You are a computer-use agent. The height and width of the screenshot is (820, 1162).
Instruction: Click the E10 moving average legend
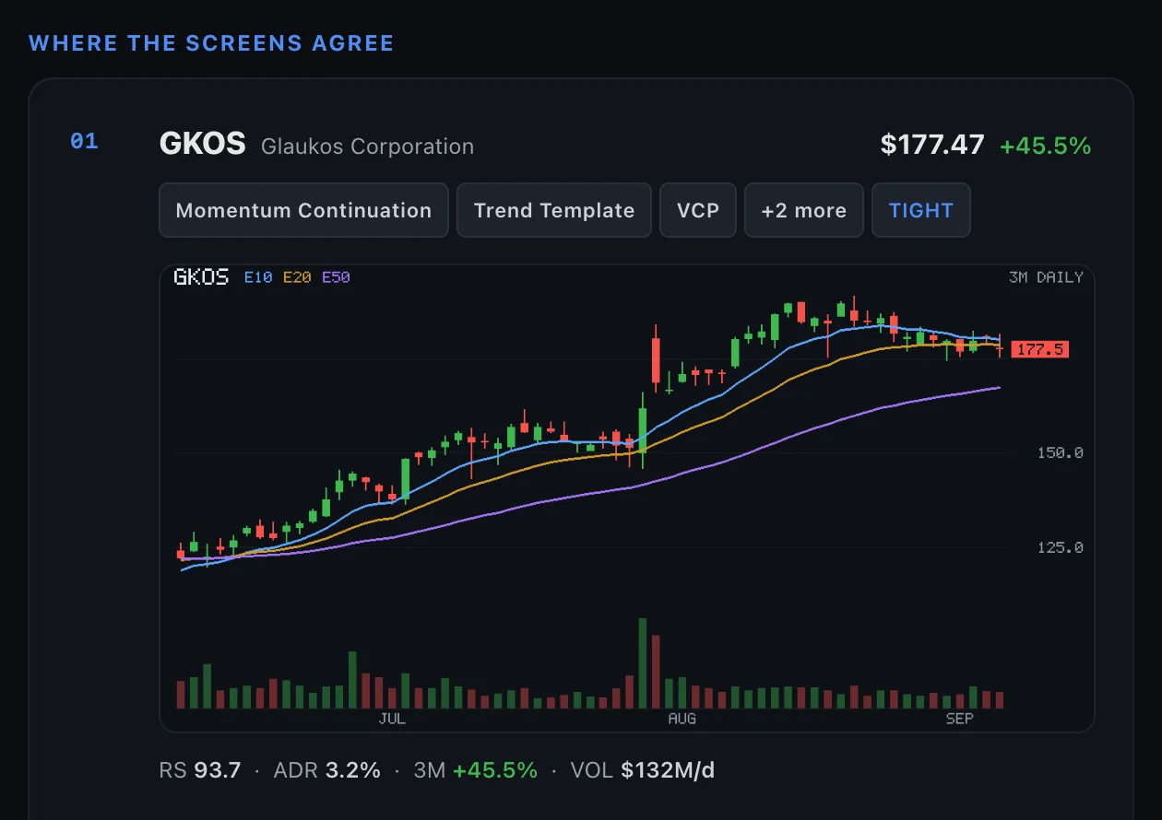click(257, 276)
